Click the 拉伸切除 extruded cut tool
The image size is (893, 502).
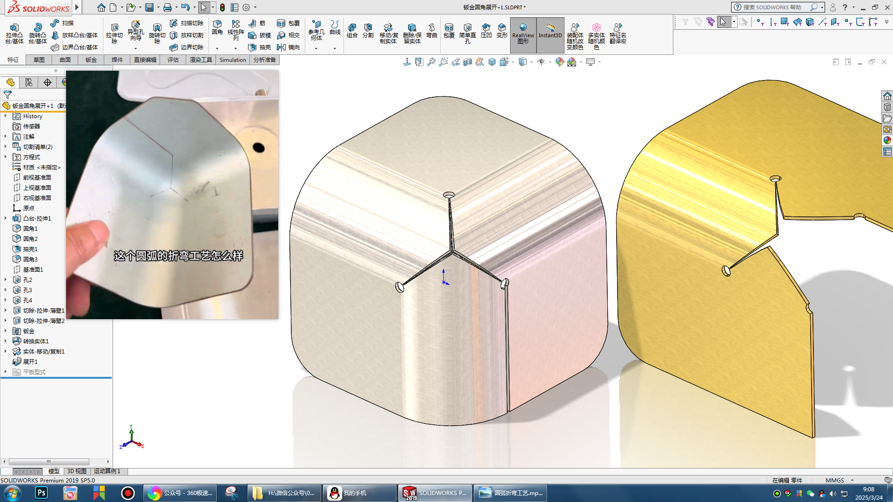coord(114,33)
